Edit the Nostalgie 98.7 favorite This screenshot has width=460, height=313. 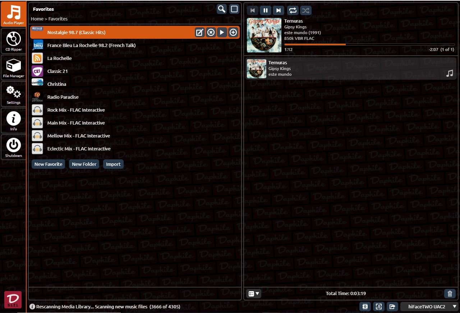coord(200,32)
